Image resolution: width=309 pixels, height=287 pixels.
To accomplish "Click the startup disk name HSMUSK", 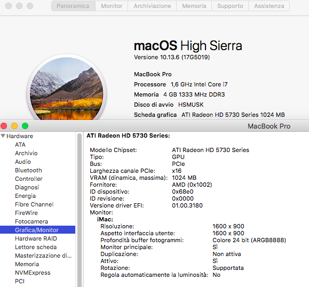I will coord(191,105).
